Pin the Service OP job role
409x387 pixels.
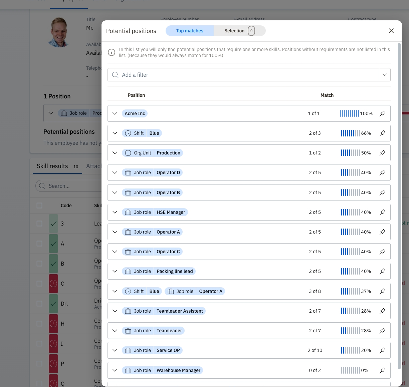click(382, 350)
